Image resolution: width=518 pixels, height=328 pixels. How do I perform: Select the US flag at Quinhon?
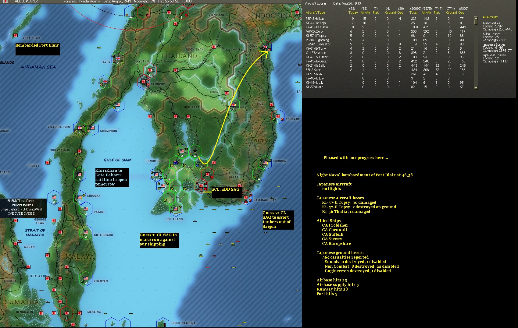click(x=265, y=163)
